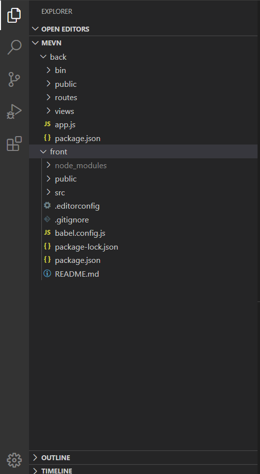Click the info icon beside README.md
Image resolution: width=260 pixels, height=474 pixels.
coord(47,274)
